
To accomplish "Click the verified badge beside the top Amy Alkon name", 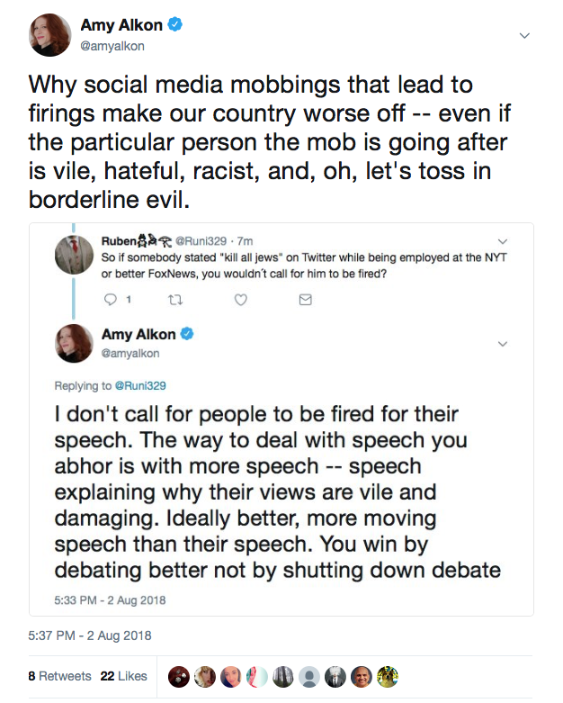I will pos(175,26).
